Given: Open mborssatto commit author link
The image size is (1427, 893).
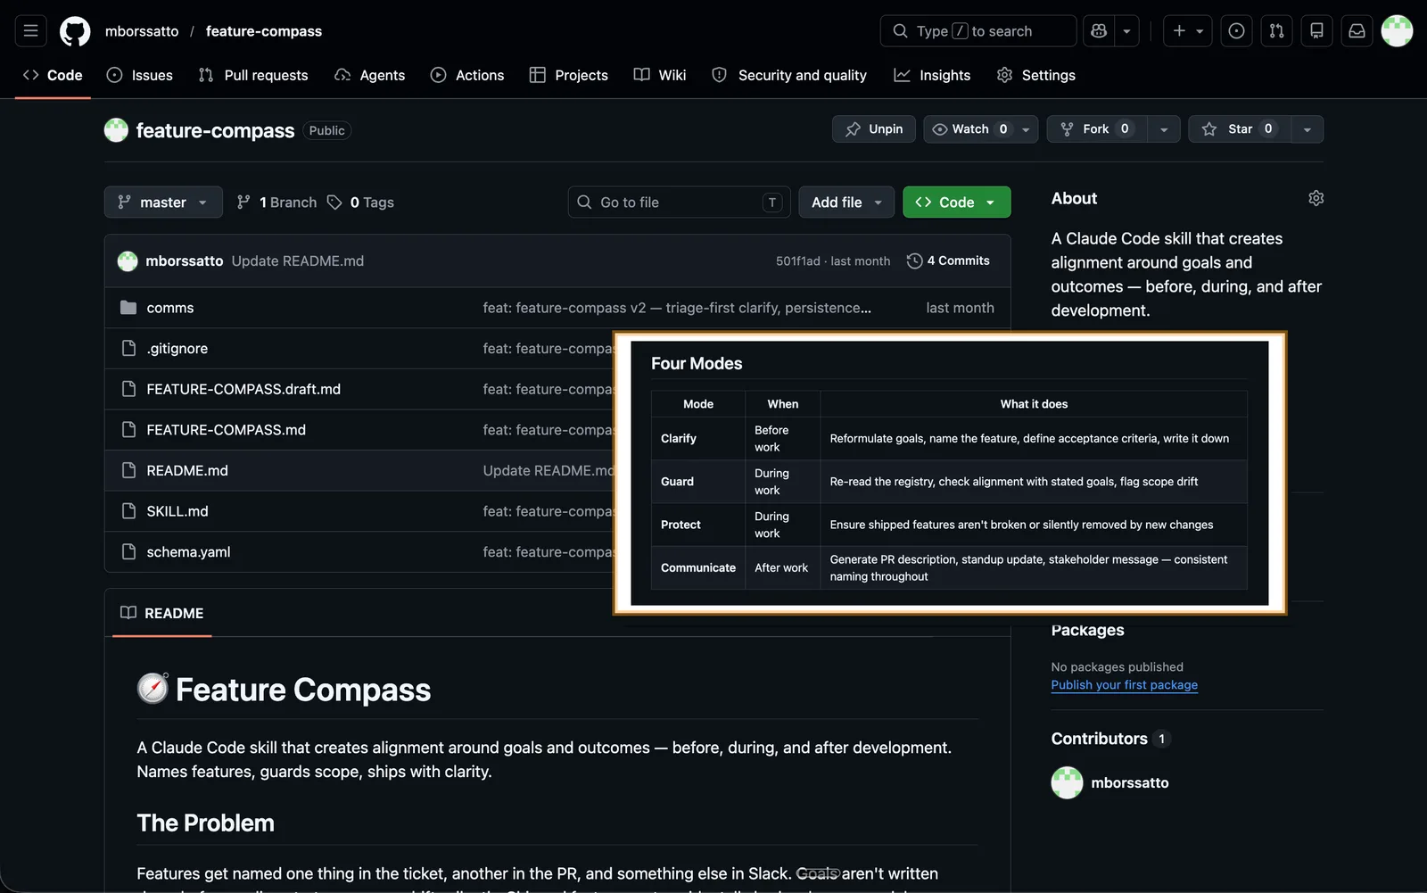Looking at the screenshot, I should [x=185, y=261].
